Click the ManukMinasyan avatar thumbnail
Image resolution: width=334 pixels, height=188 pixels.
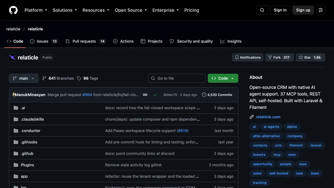[x=14, y=95]
